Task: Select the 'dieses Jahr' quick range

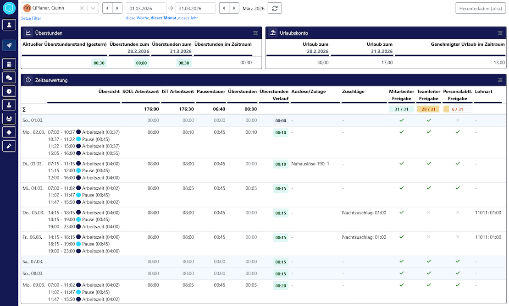Action: point(188,18)
